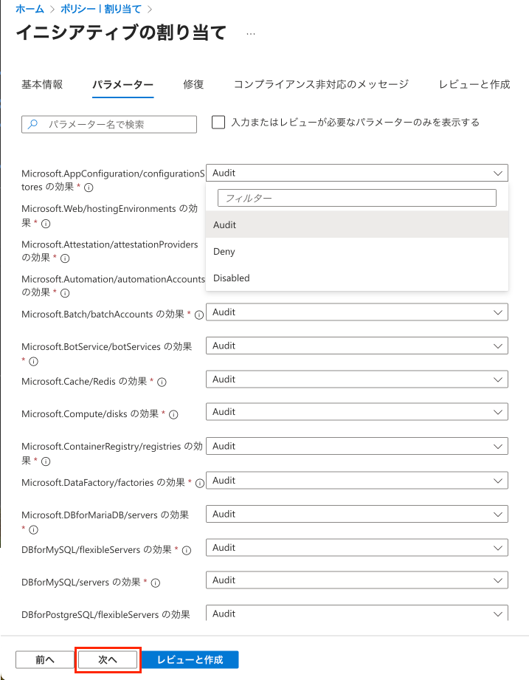
Task: Click info icon for Microsoft.AppConfiguration/configurationStores effect
Action: 89,188
